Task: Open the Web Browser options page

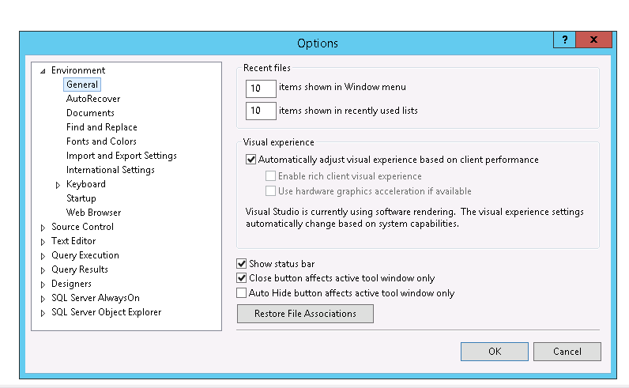Action: pos(93,213)
